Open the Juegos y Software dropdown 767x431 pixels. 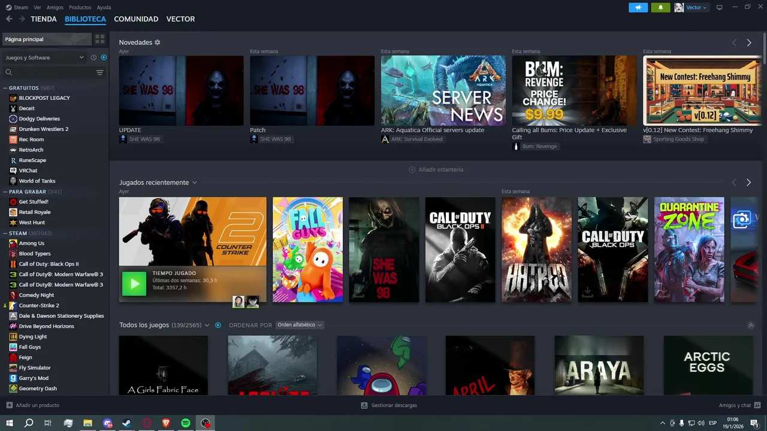44,57
